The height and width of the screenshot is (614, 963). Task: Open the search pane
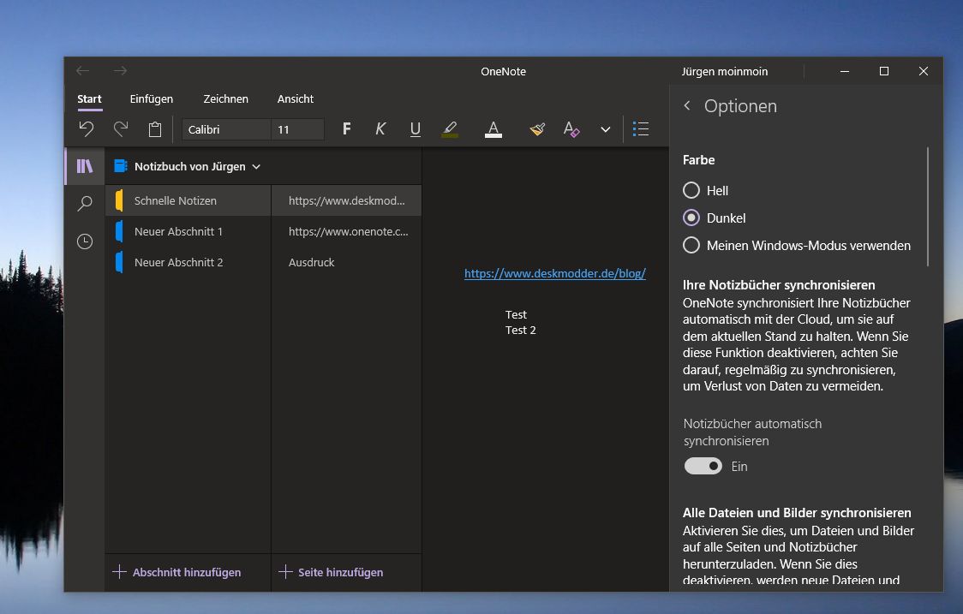85,203
